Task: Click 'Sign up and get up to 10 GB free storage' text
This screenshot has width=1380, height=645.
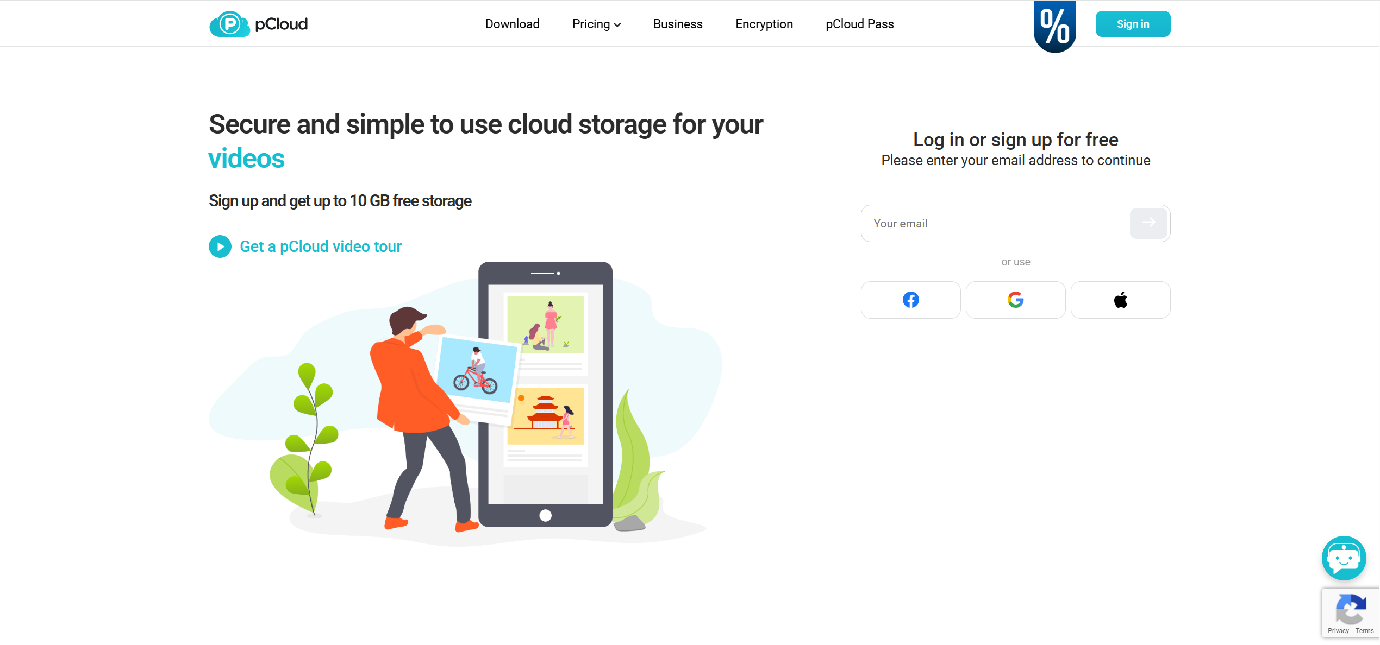Action: [x=340, y=201]
